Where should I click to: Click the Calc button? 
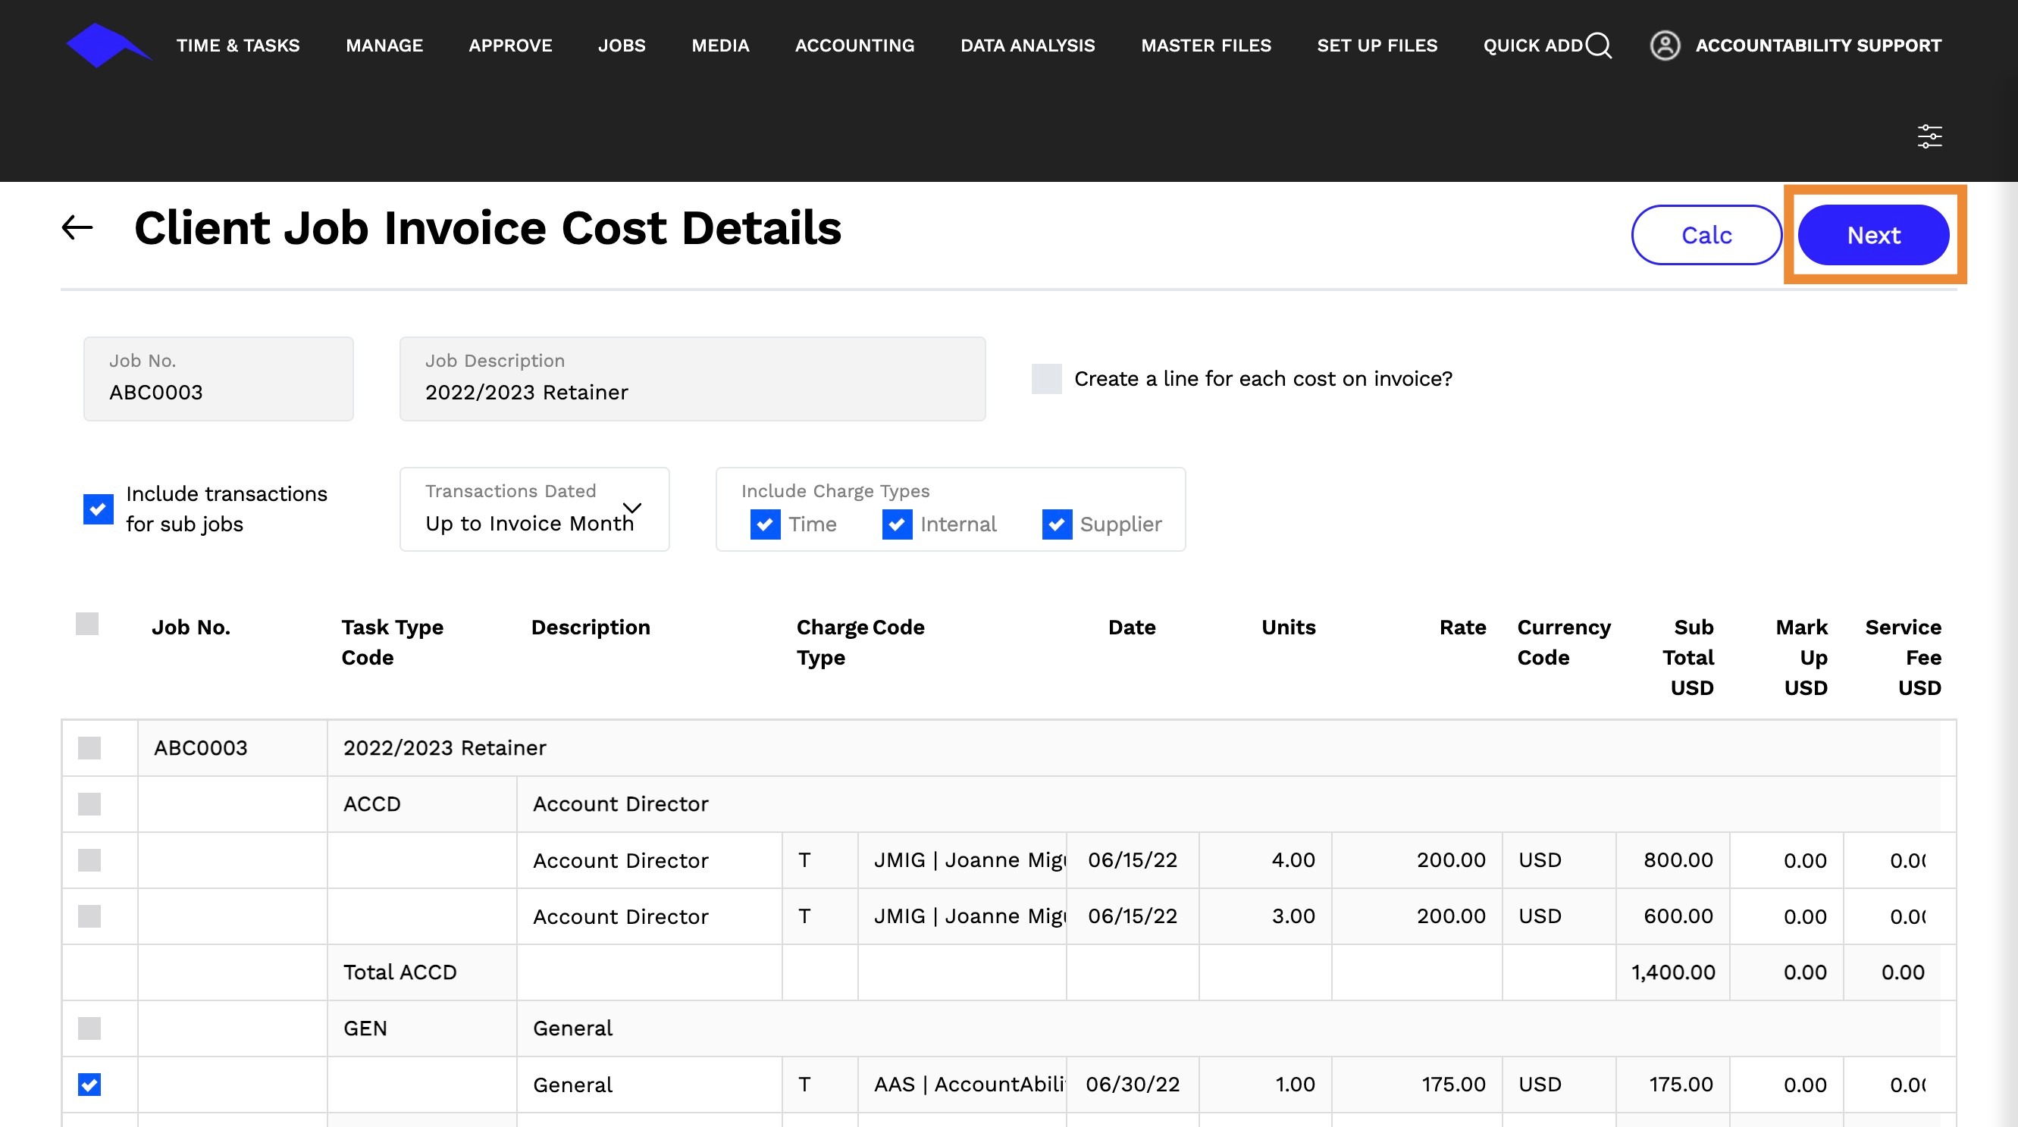[1706, 235]
